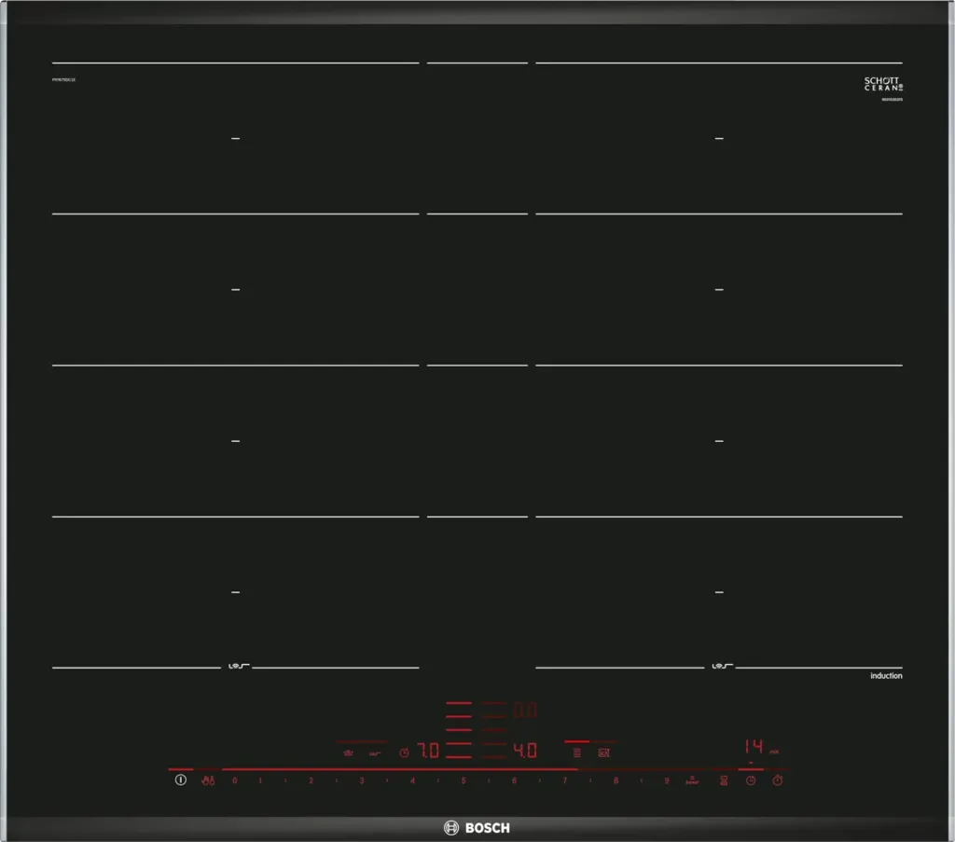955x842 pixels.
Task: Select the dim 0.0 zone display
Action: (x=525, y=710)
